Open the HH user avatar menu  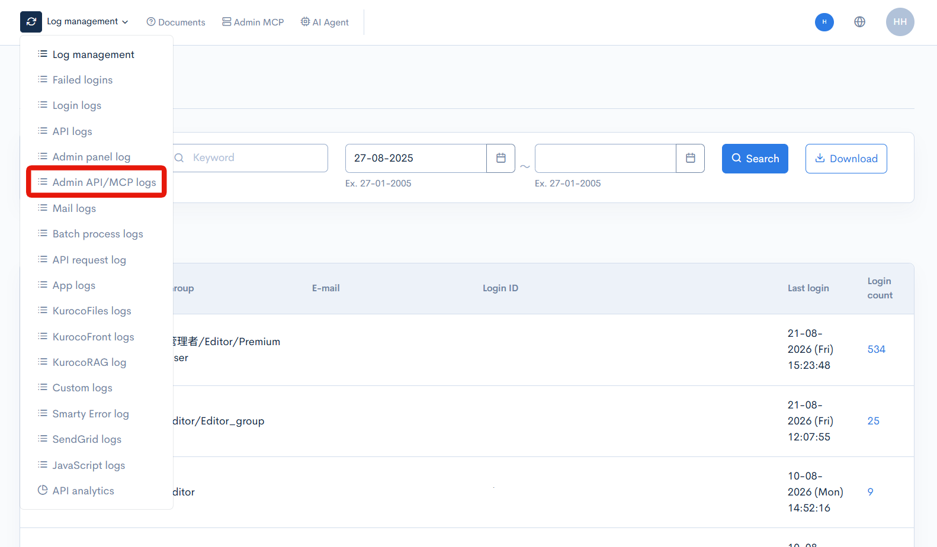point(900,22)
